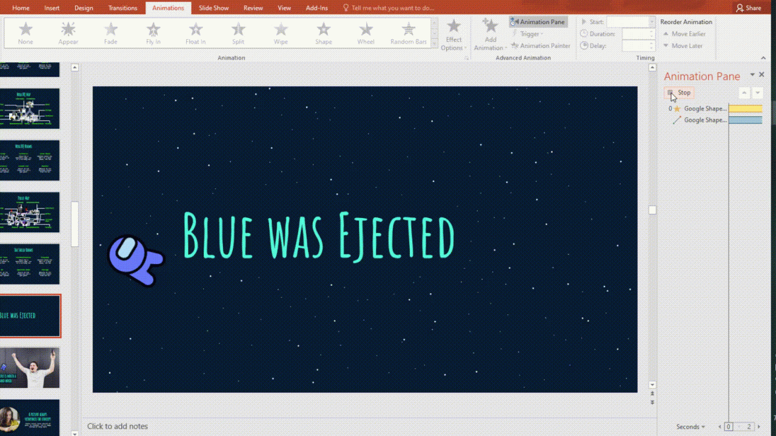
Task: Go to previous slide arrow
Action: (652, 394)
